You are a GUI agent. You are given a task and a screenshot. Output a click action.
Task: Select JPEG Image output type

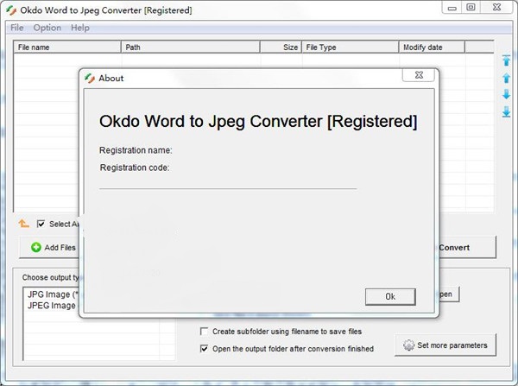[x=52, y=306]
